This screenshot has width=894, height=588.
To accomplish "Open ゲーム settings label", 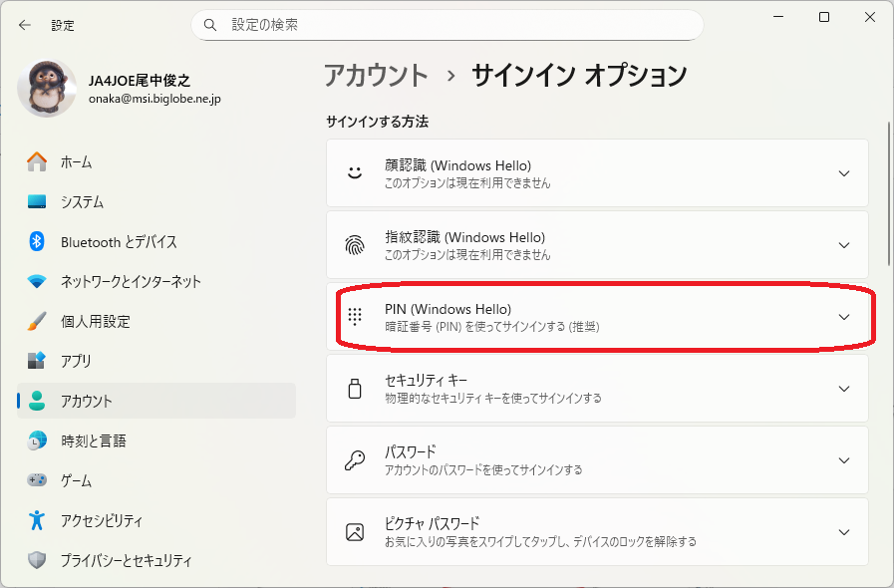I will click(x=77, y=480).
